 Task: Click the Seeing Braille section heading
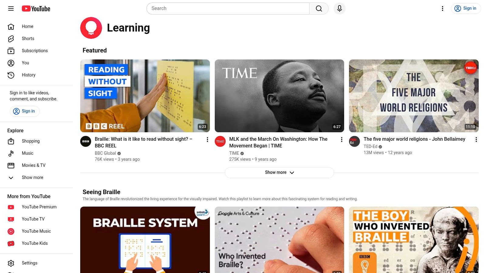[x=101, y=192]
